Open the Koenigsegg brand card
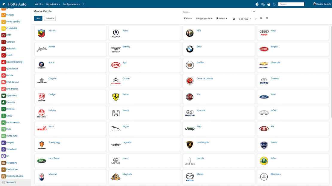 click(x=71, y=145)
